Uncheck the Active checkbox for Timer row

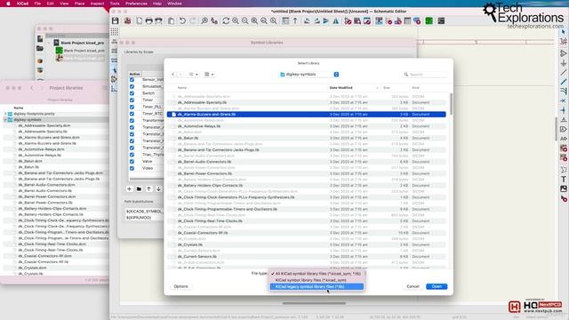(x=132, y=100)
